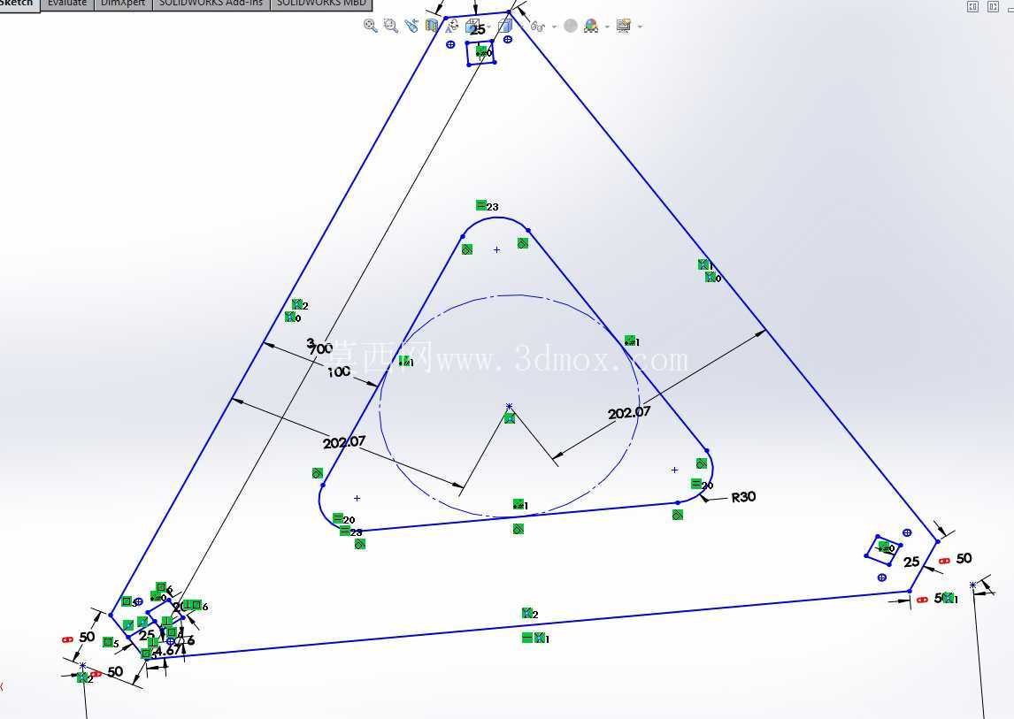Expand the Apply Scene dropdown arrow
This screenshot has width=1014, height=719.
click(607, 27)
